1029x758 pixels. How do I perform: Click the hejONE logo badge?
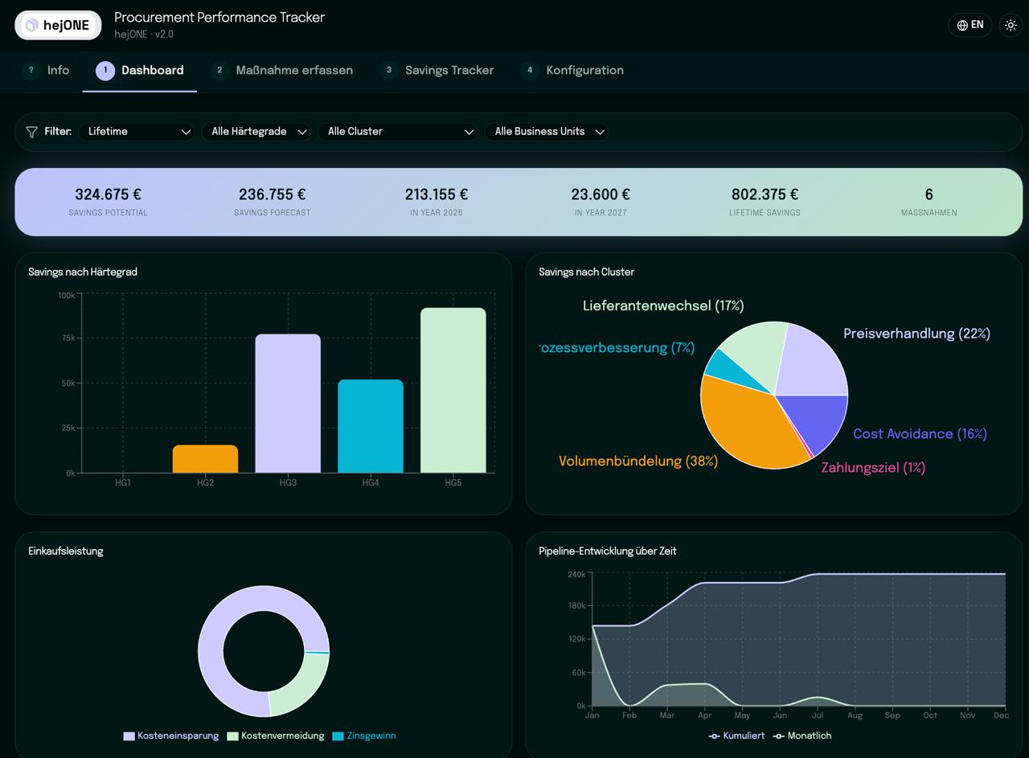(x=58, y=25)
